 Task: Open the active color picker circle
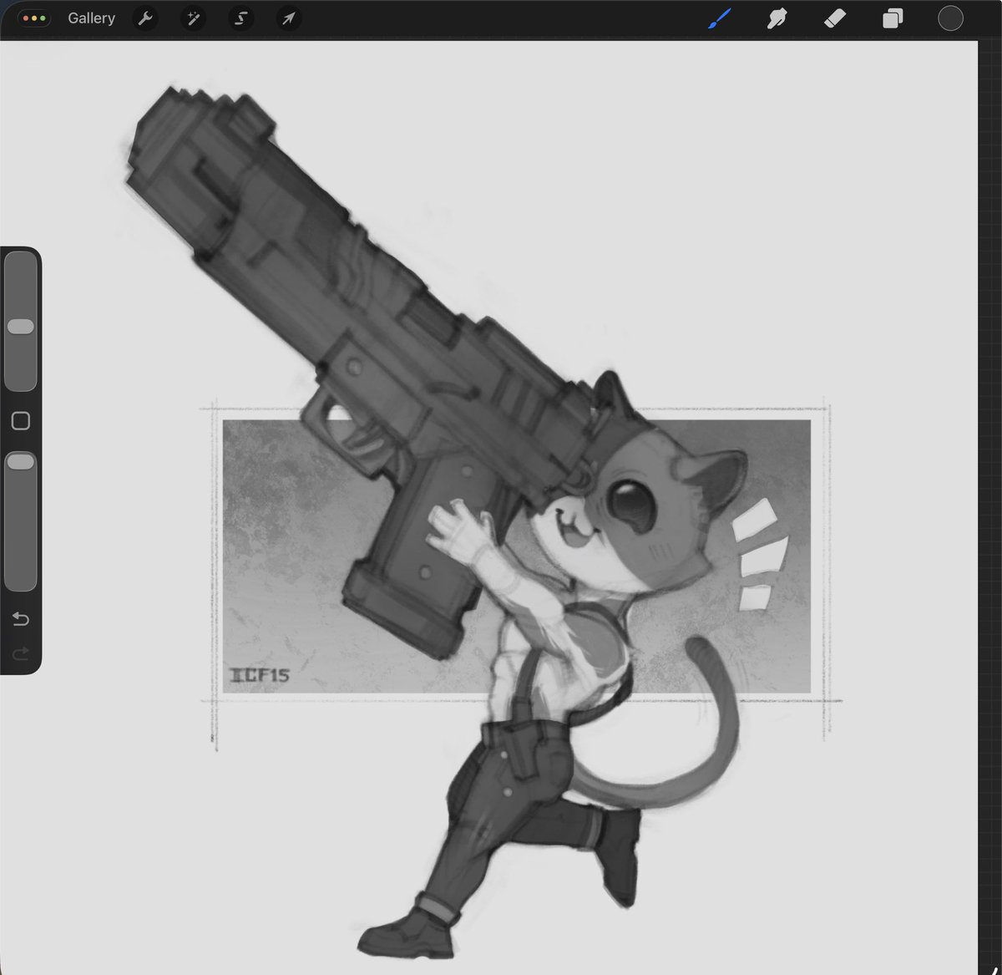coord(950,18)
